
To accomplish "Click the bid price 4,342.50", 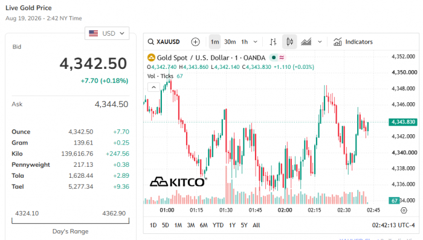I will click(93, 63).
